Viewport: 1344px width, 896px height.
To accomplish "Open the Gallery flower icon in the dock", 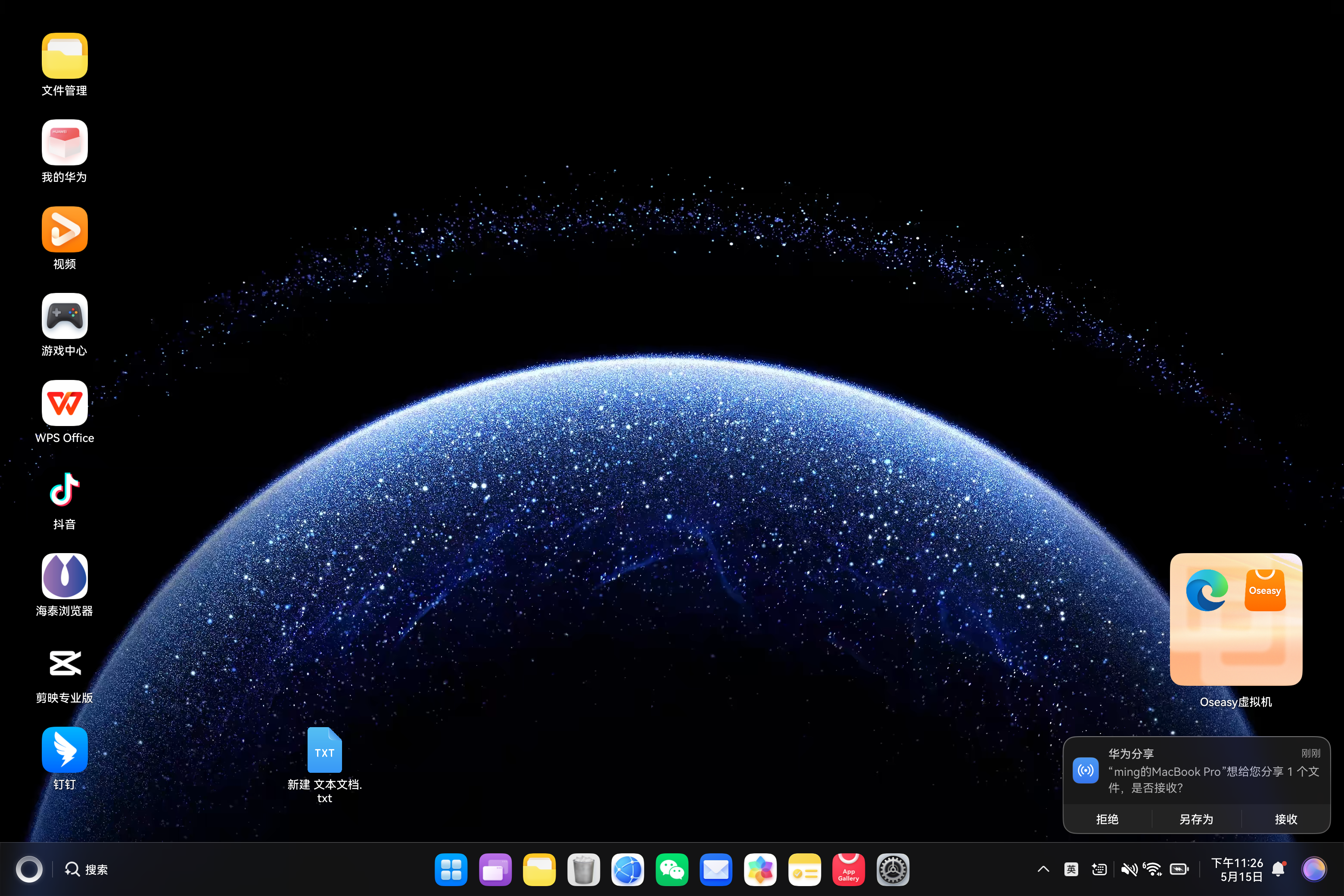I will pos(760,870).
